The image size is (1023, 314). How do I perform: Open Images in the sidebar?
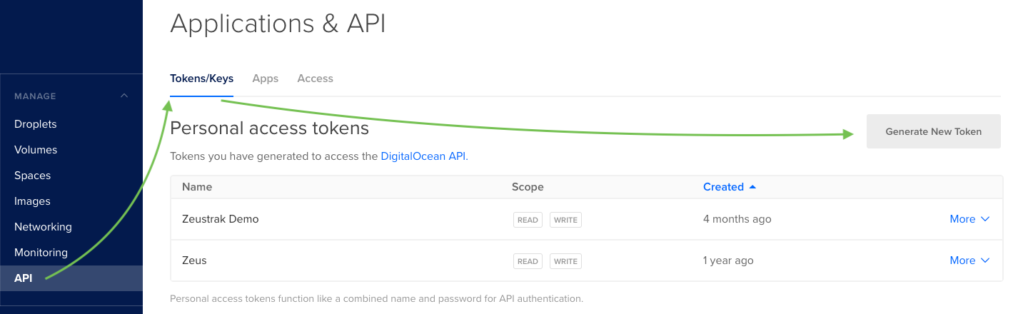pos(32,201)
